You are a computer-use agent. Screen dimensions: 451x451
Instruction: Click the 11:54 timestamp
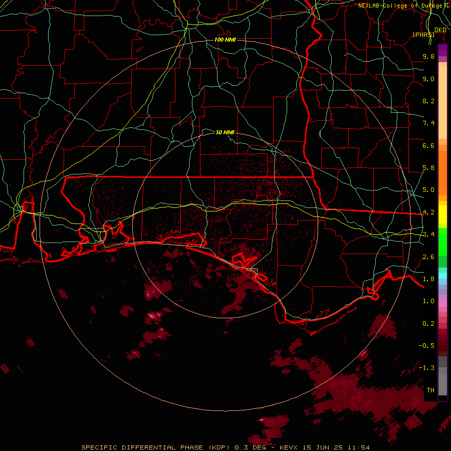359,447
